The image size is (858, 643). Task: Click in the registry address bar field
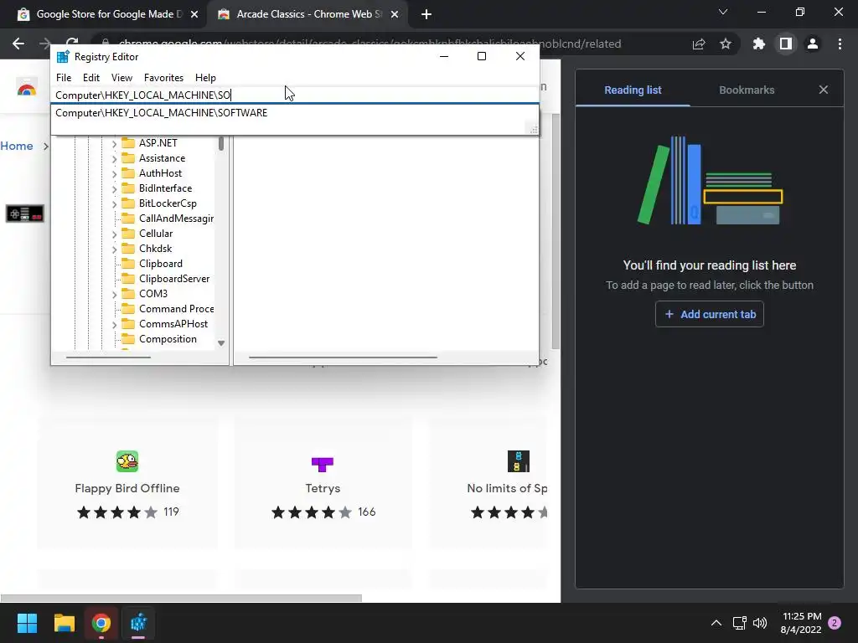coord(294,95)
